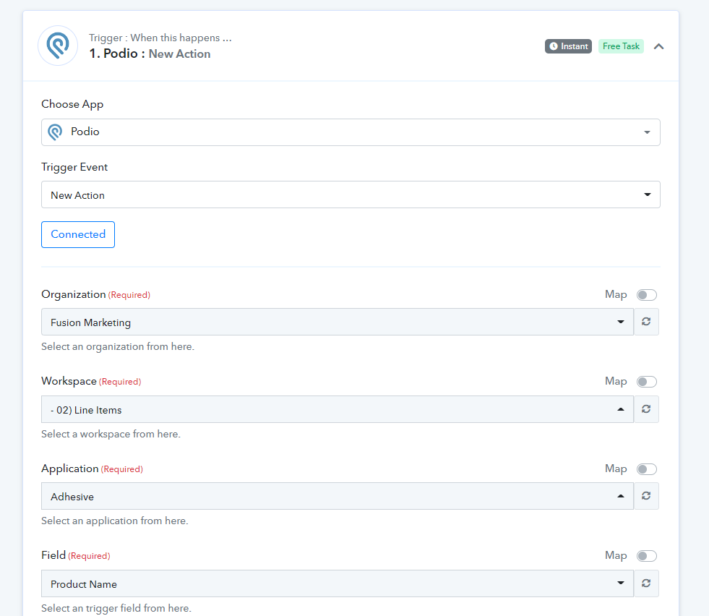This screenshot has height=616, width=709.
Task: Click the 'Choose App' label
Action: coord(72,104)
